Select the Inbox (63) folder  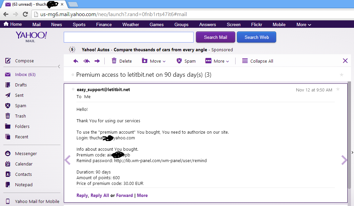[25, 75]
